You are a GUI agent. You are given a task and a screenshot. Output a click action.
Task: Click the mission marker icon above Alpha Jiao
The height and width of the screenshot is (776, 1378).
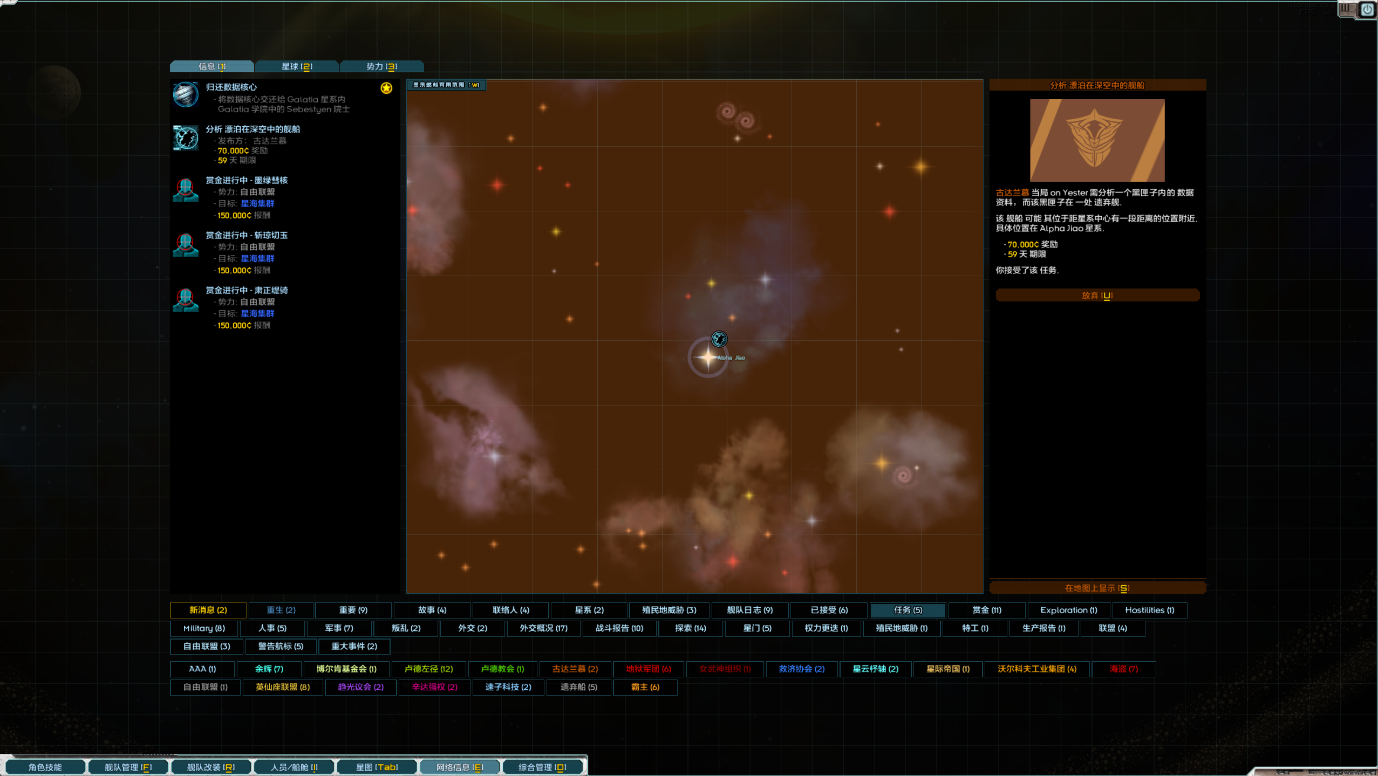tap(719, 339)
